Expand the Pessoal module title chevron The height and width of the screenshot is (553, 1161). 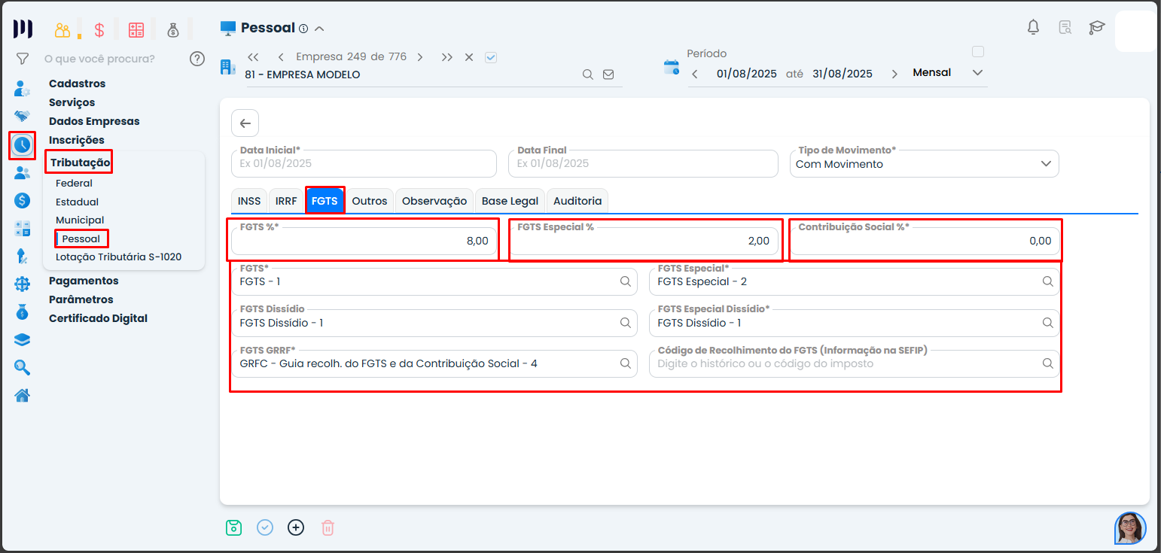click(319, 29)
